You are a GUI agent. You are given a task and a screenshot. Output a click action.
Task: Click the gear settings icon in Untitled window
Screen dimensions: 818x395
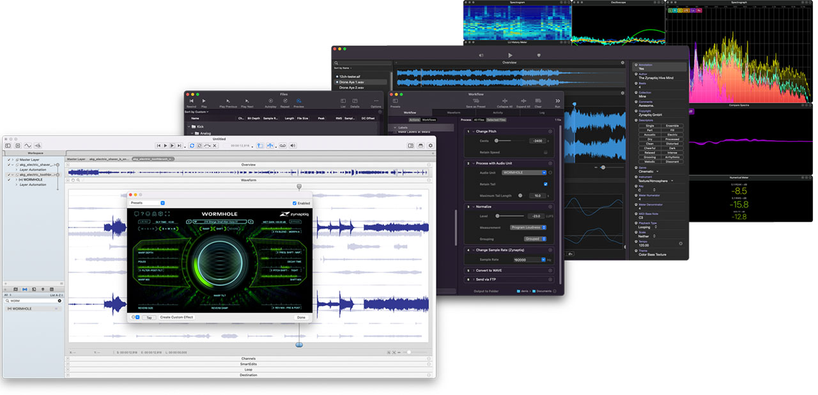tap(431, 146)
